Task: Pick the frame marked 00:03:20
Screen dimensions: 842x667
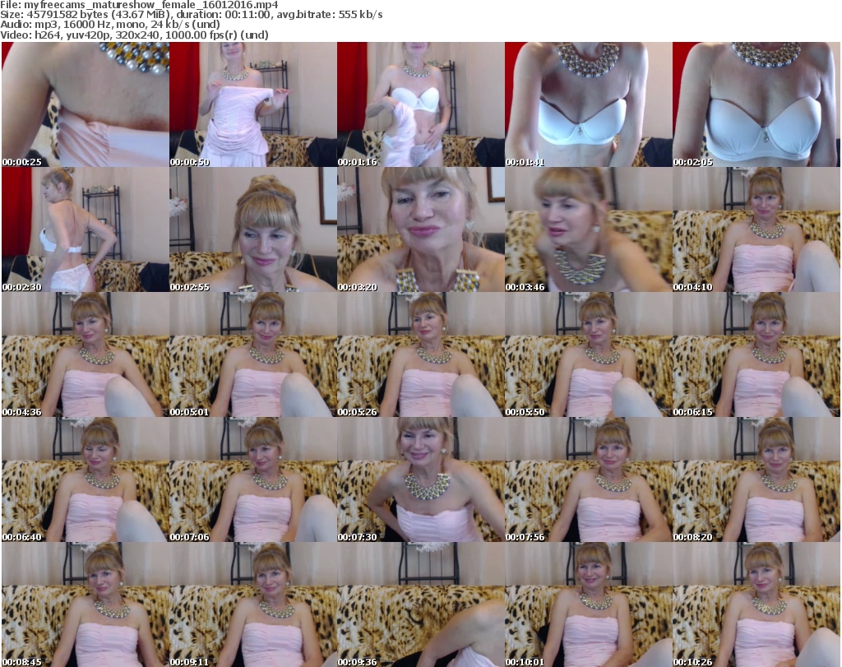Action: (x=420, y=229)
